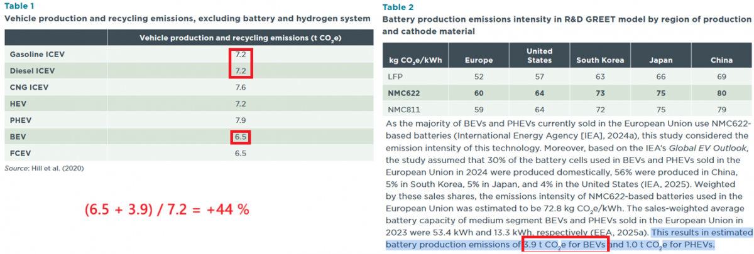Click the red-boxed 6.5 value for BEV
This screenshot has height=254, width=754.
coord(239,136)
